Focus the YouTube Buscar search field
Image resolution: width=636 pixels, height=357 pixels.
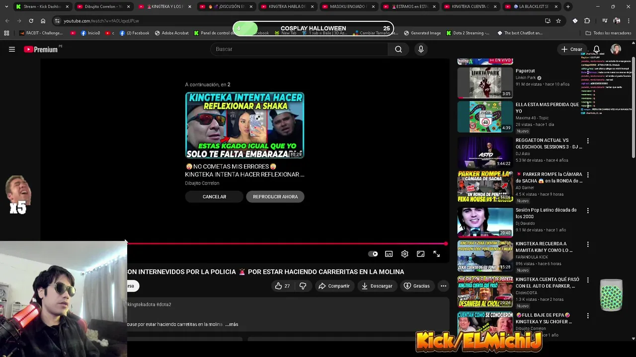click(x=300, y=49)
